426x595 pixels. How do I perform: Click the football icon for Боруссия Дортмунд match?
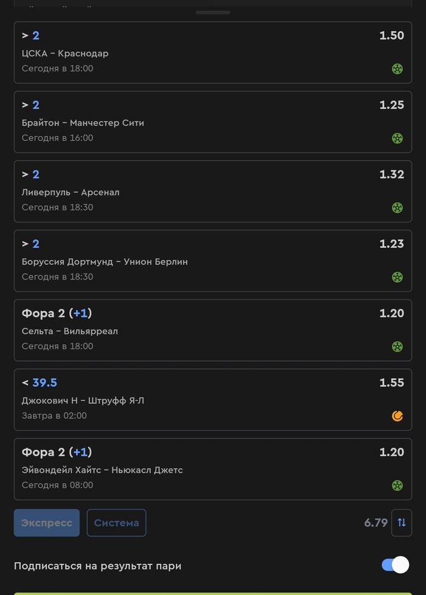point(397,277)
